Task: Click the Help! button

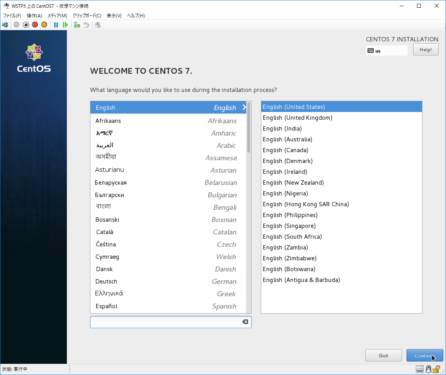Action: 426,50
